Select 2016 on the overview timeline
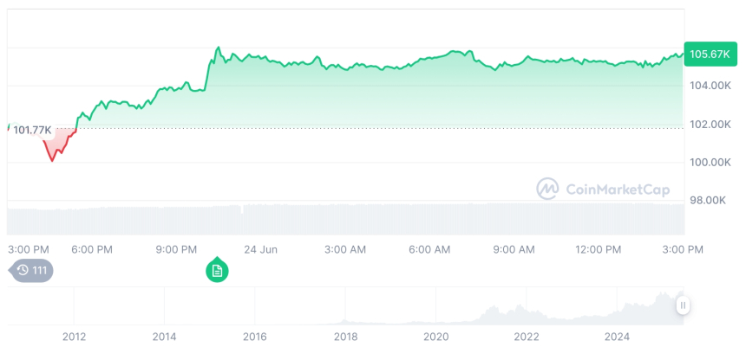Screen dimensions: 746x347 click(254, 336)
